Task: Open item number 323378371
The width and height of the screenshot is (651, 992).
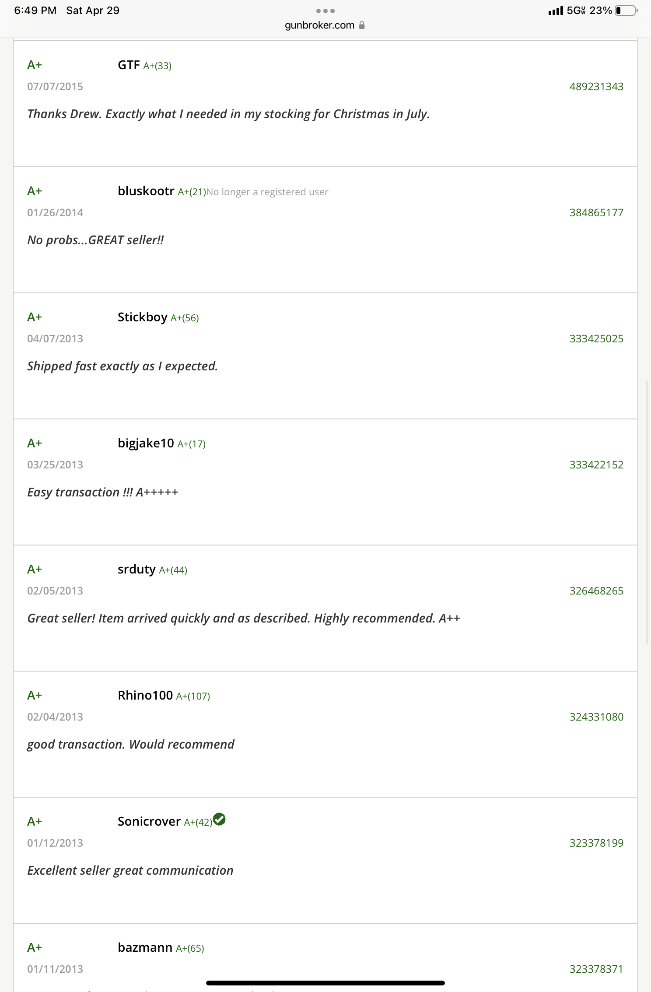Action: (x=596, y=969)
